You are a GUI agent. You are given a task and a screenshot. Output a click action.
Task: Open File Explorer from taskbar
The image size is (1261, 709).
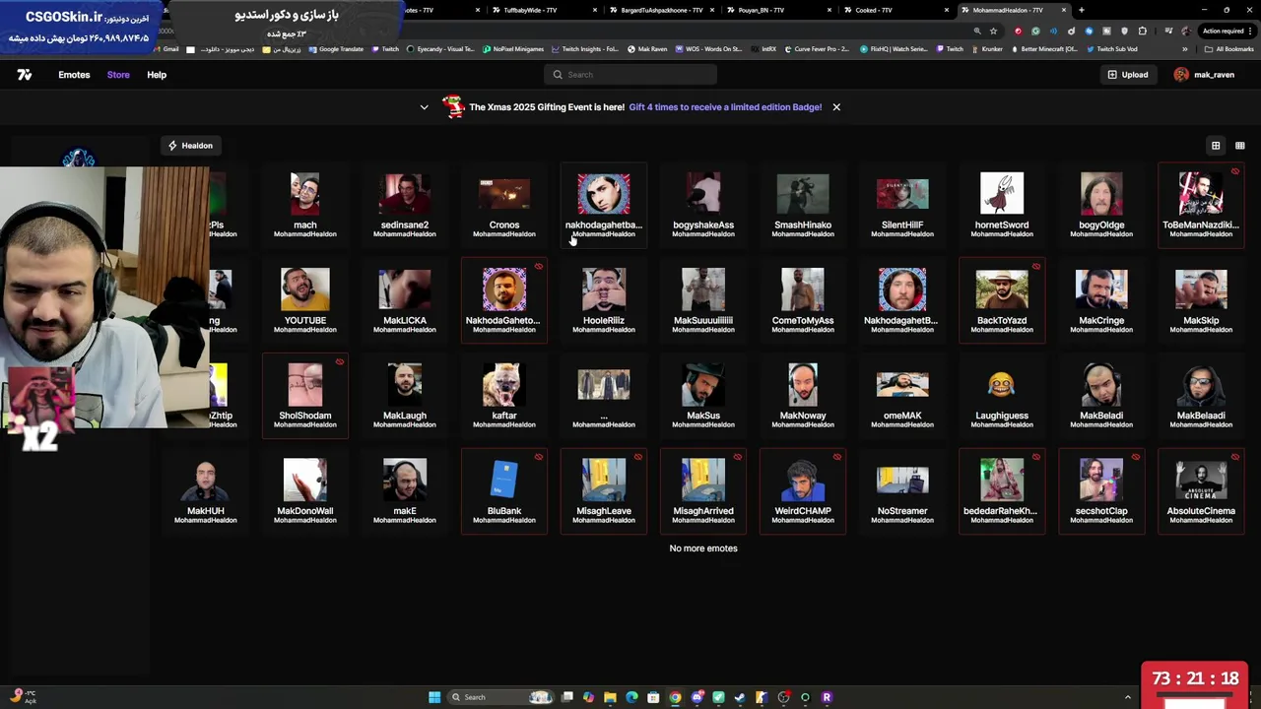click(x=610, y=697)
